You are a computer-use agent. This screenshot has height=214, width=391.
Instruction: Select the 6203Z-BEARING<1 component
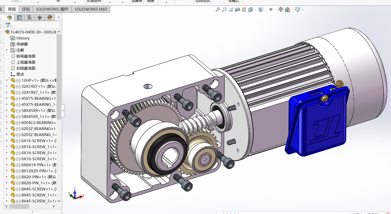coord(34,129)
